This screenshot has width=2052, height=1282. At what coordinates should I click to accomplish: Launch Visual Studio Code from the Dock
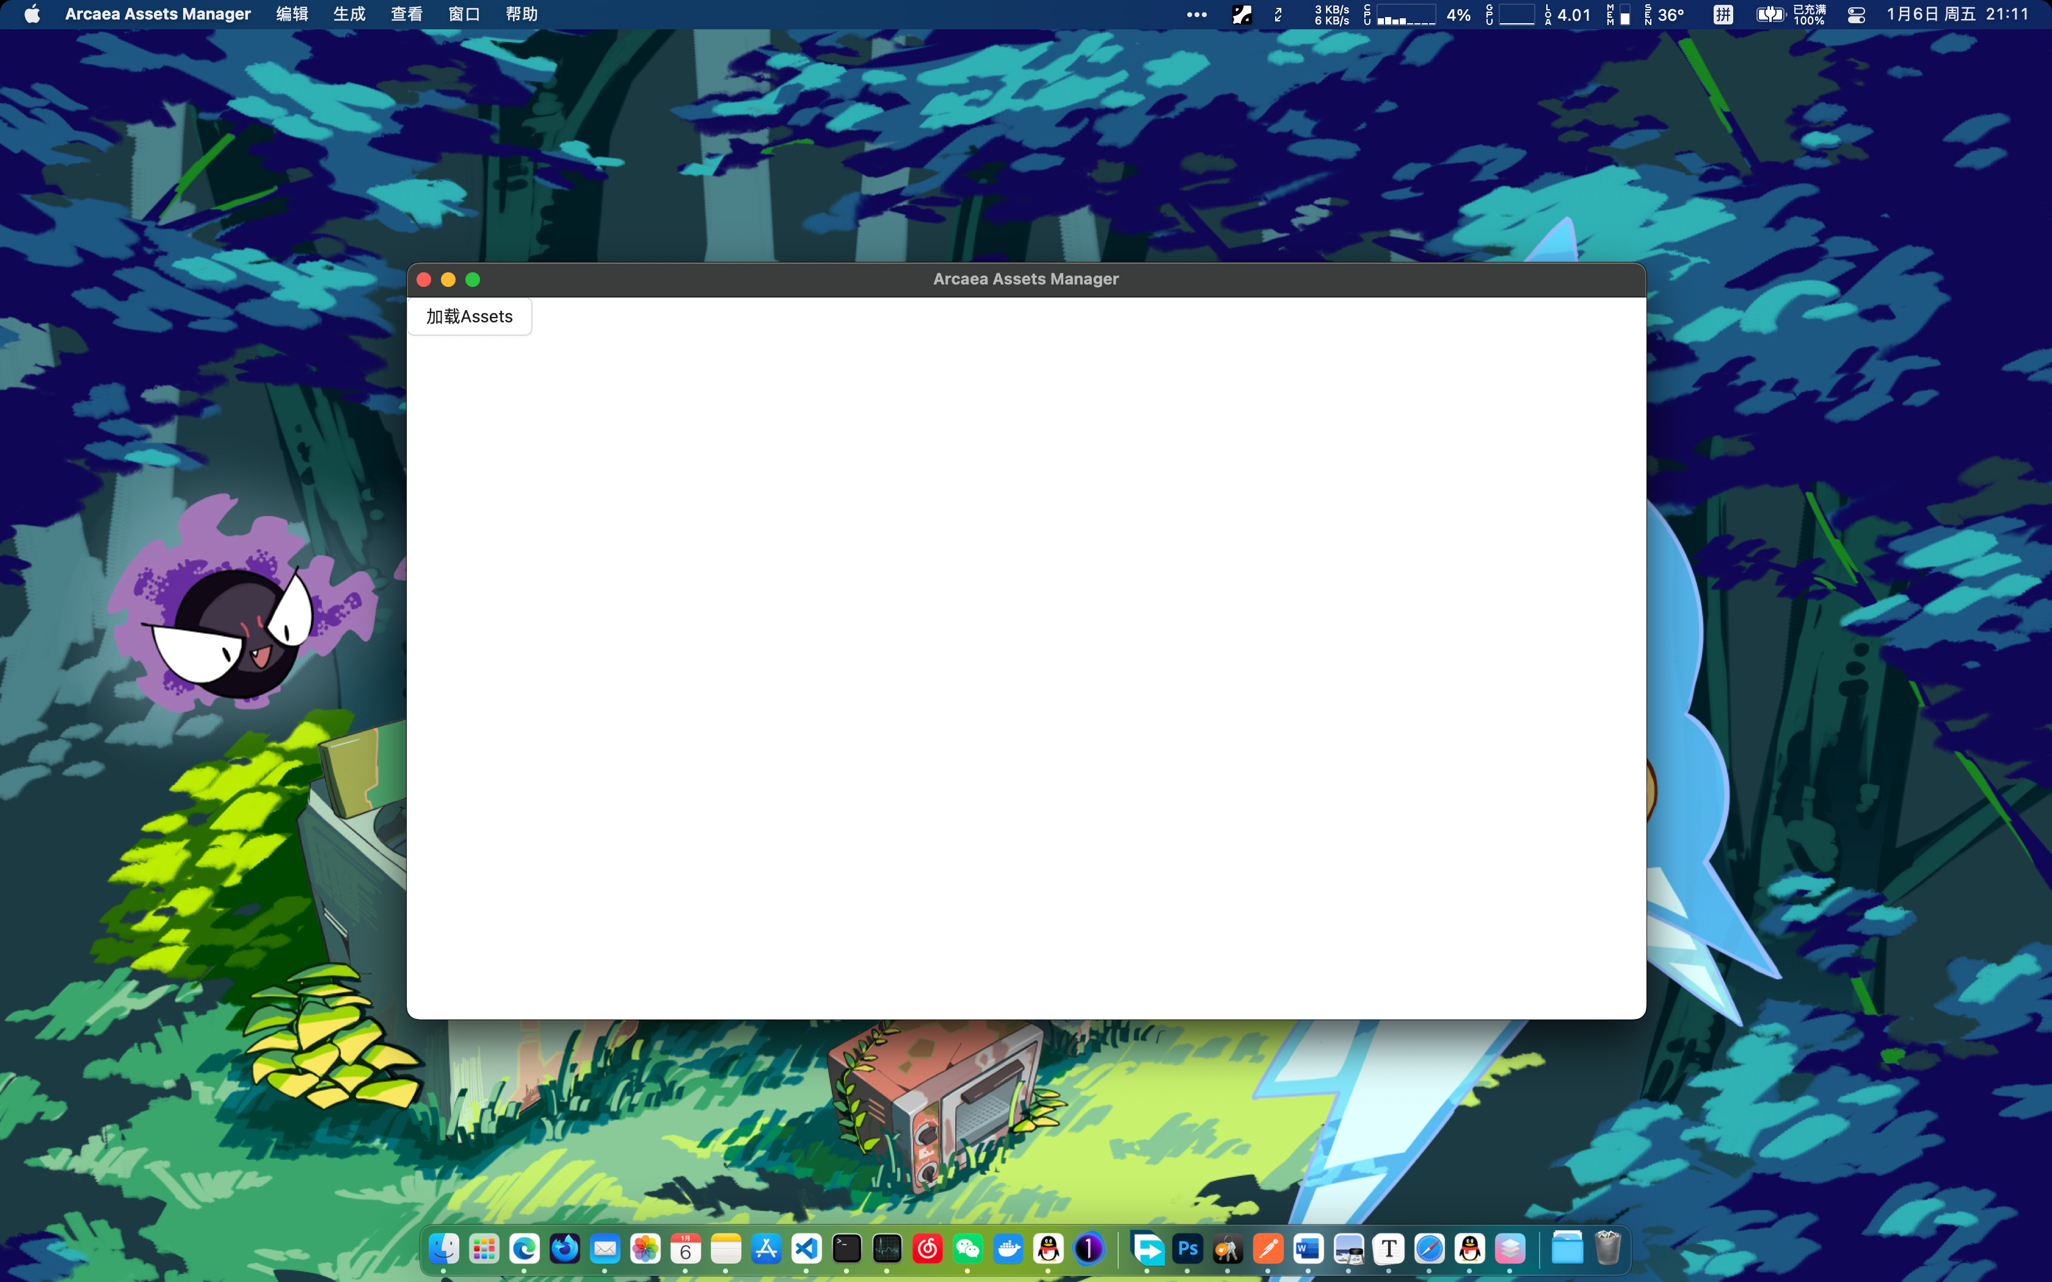click(x=806, y=1249)
